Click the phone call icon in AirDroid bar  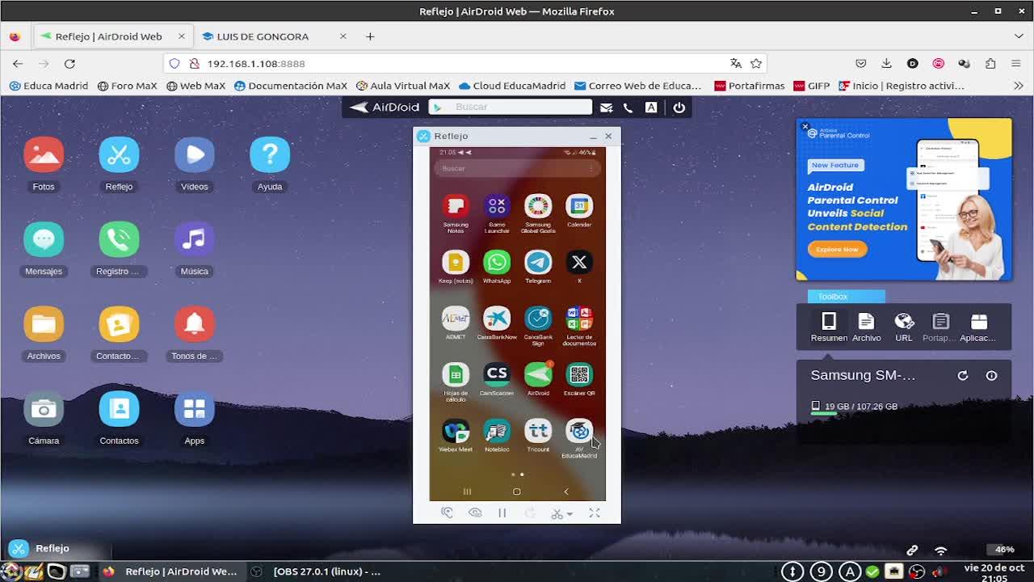click(x=628, y=108)
